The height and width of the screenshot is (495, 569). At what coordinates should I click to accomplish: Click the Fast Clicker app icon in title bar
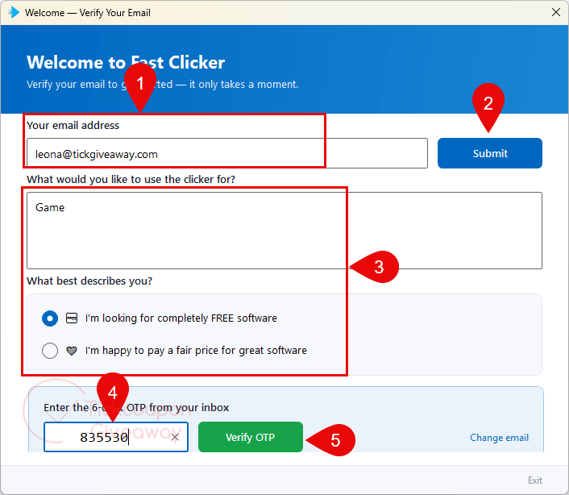(x=14, y=12)
